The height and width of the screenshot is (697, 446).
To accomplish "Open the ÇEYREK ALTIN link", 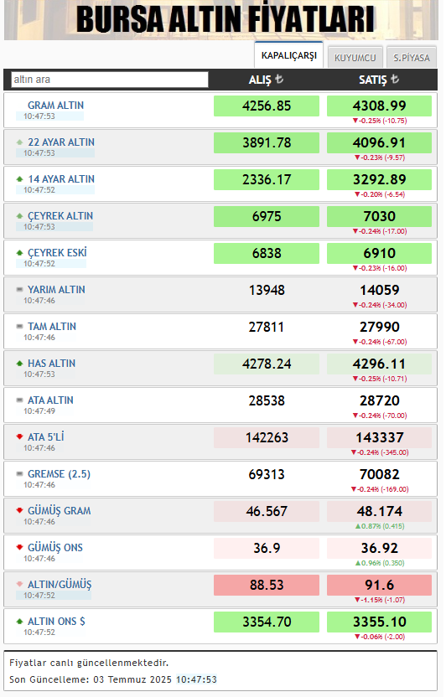I will (60, 216).
